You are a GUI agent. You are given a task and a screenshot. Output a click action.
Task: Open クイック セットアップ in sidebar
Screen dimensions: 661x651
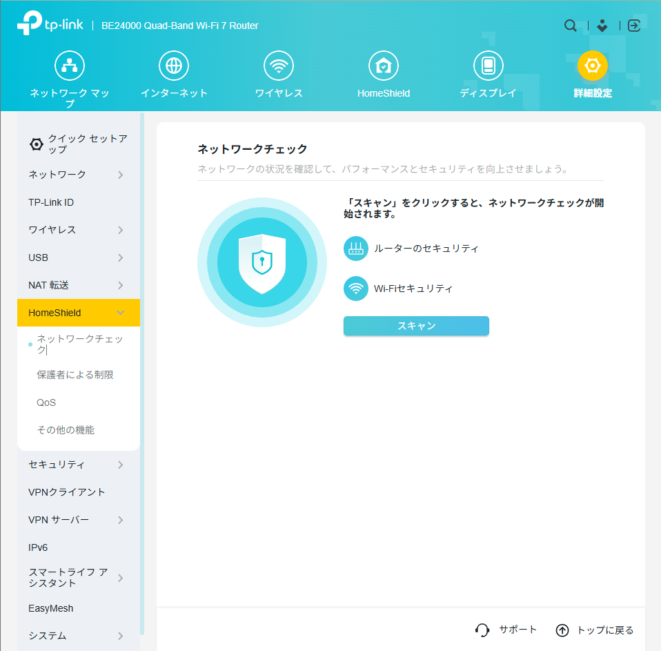click(79, 144)
